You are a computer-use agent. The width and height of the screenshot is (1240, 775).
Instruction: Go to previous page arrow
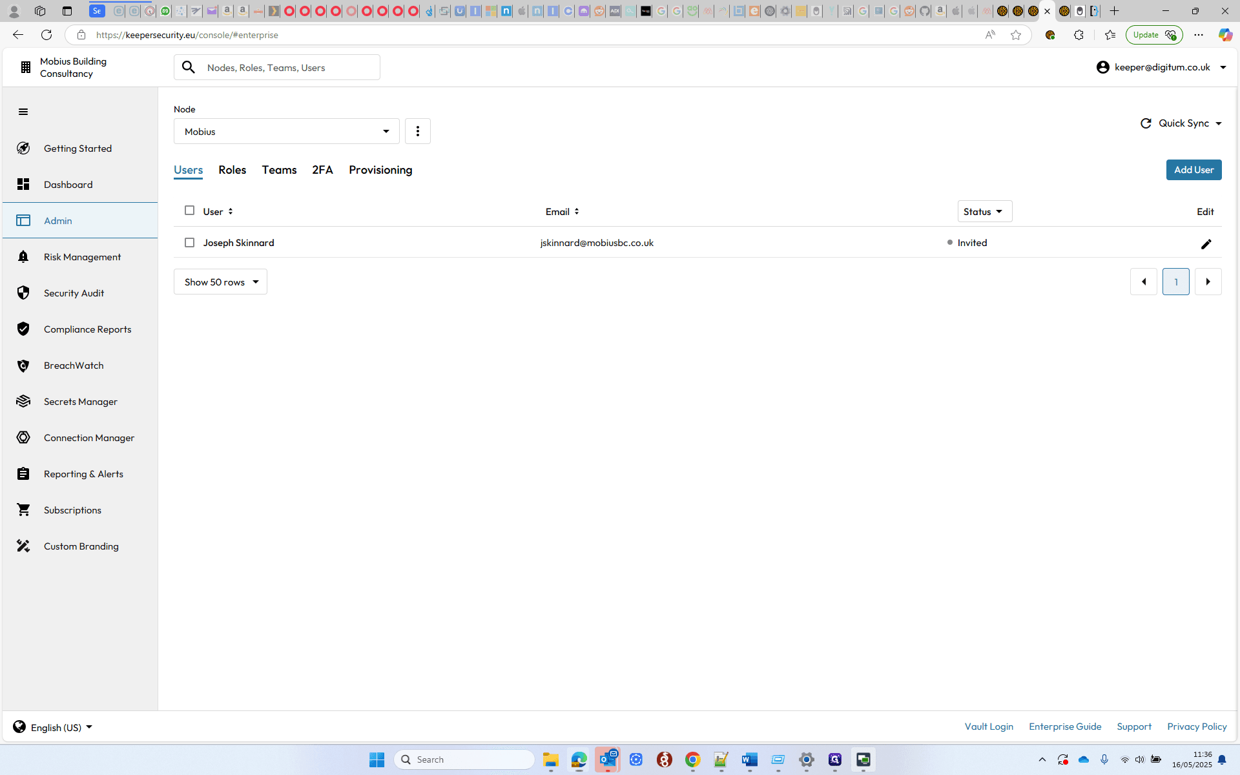click(x=1144, y=282)
